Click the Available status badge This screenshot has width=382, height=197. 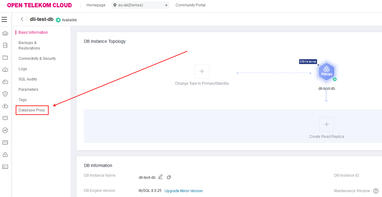click(x=66, y=20)
